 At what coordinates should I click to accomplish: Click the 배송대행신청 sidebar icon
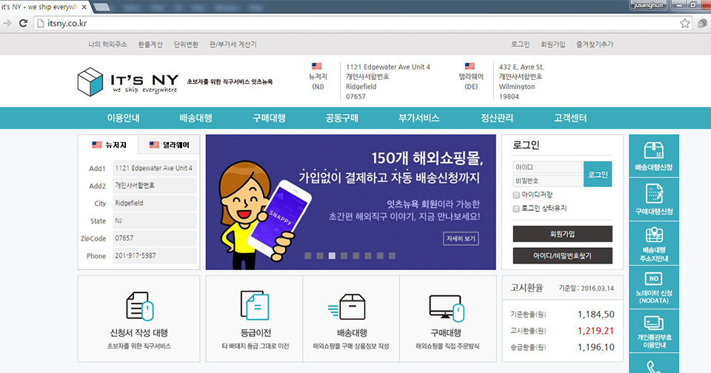pyautogui.click(x=653, y=150)
